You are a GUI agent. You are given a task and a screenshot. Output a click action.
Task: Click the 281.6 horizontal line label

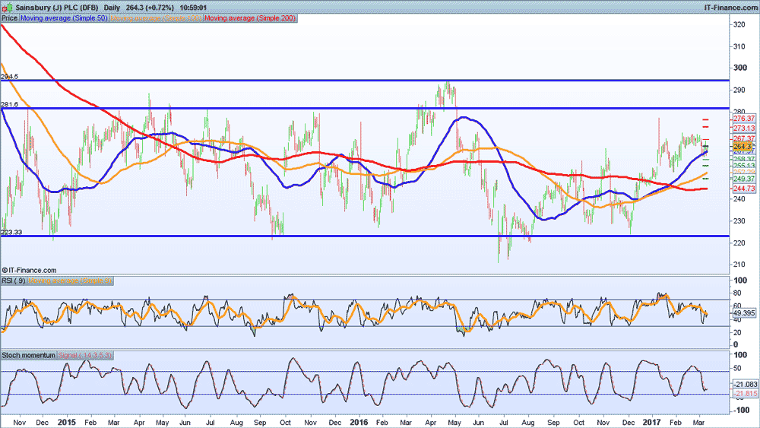(x=10, y=104)
